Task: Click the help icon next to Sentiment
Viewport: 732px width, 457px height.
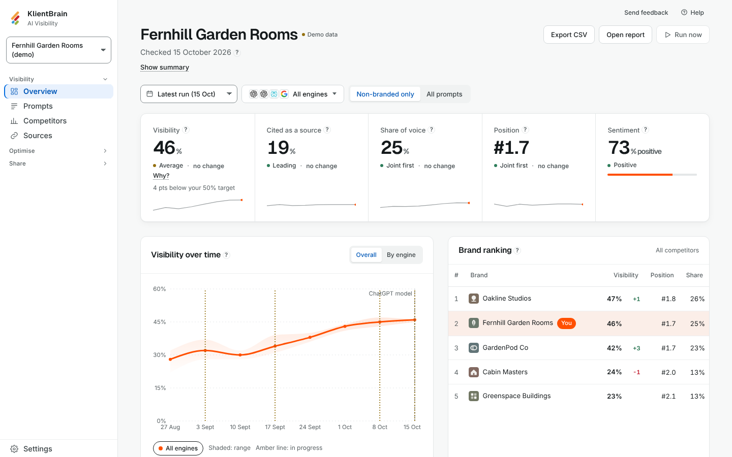Action: 646,130
